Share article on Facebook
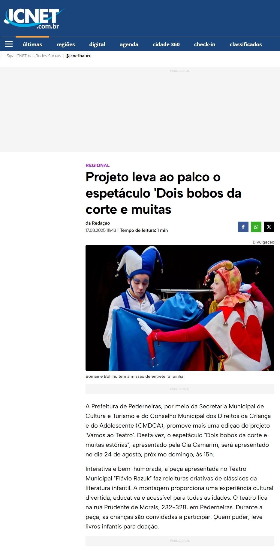The image size is (280, 551). [243, 227]
